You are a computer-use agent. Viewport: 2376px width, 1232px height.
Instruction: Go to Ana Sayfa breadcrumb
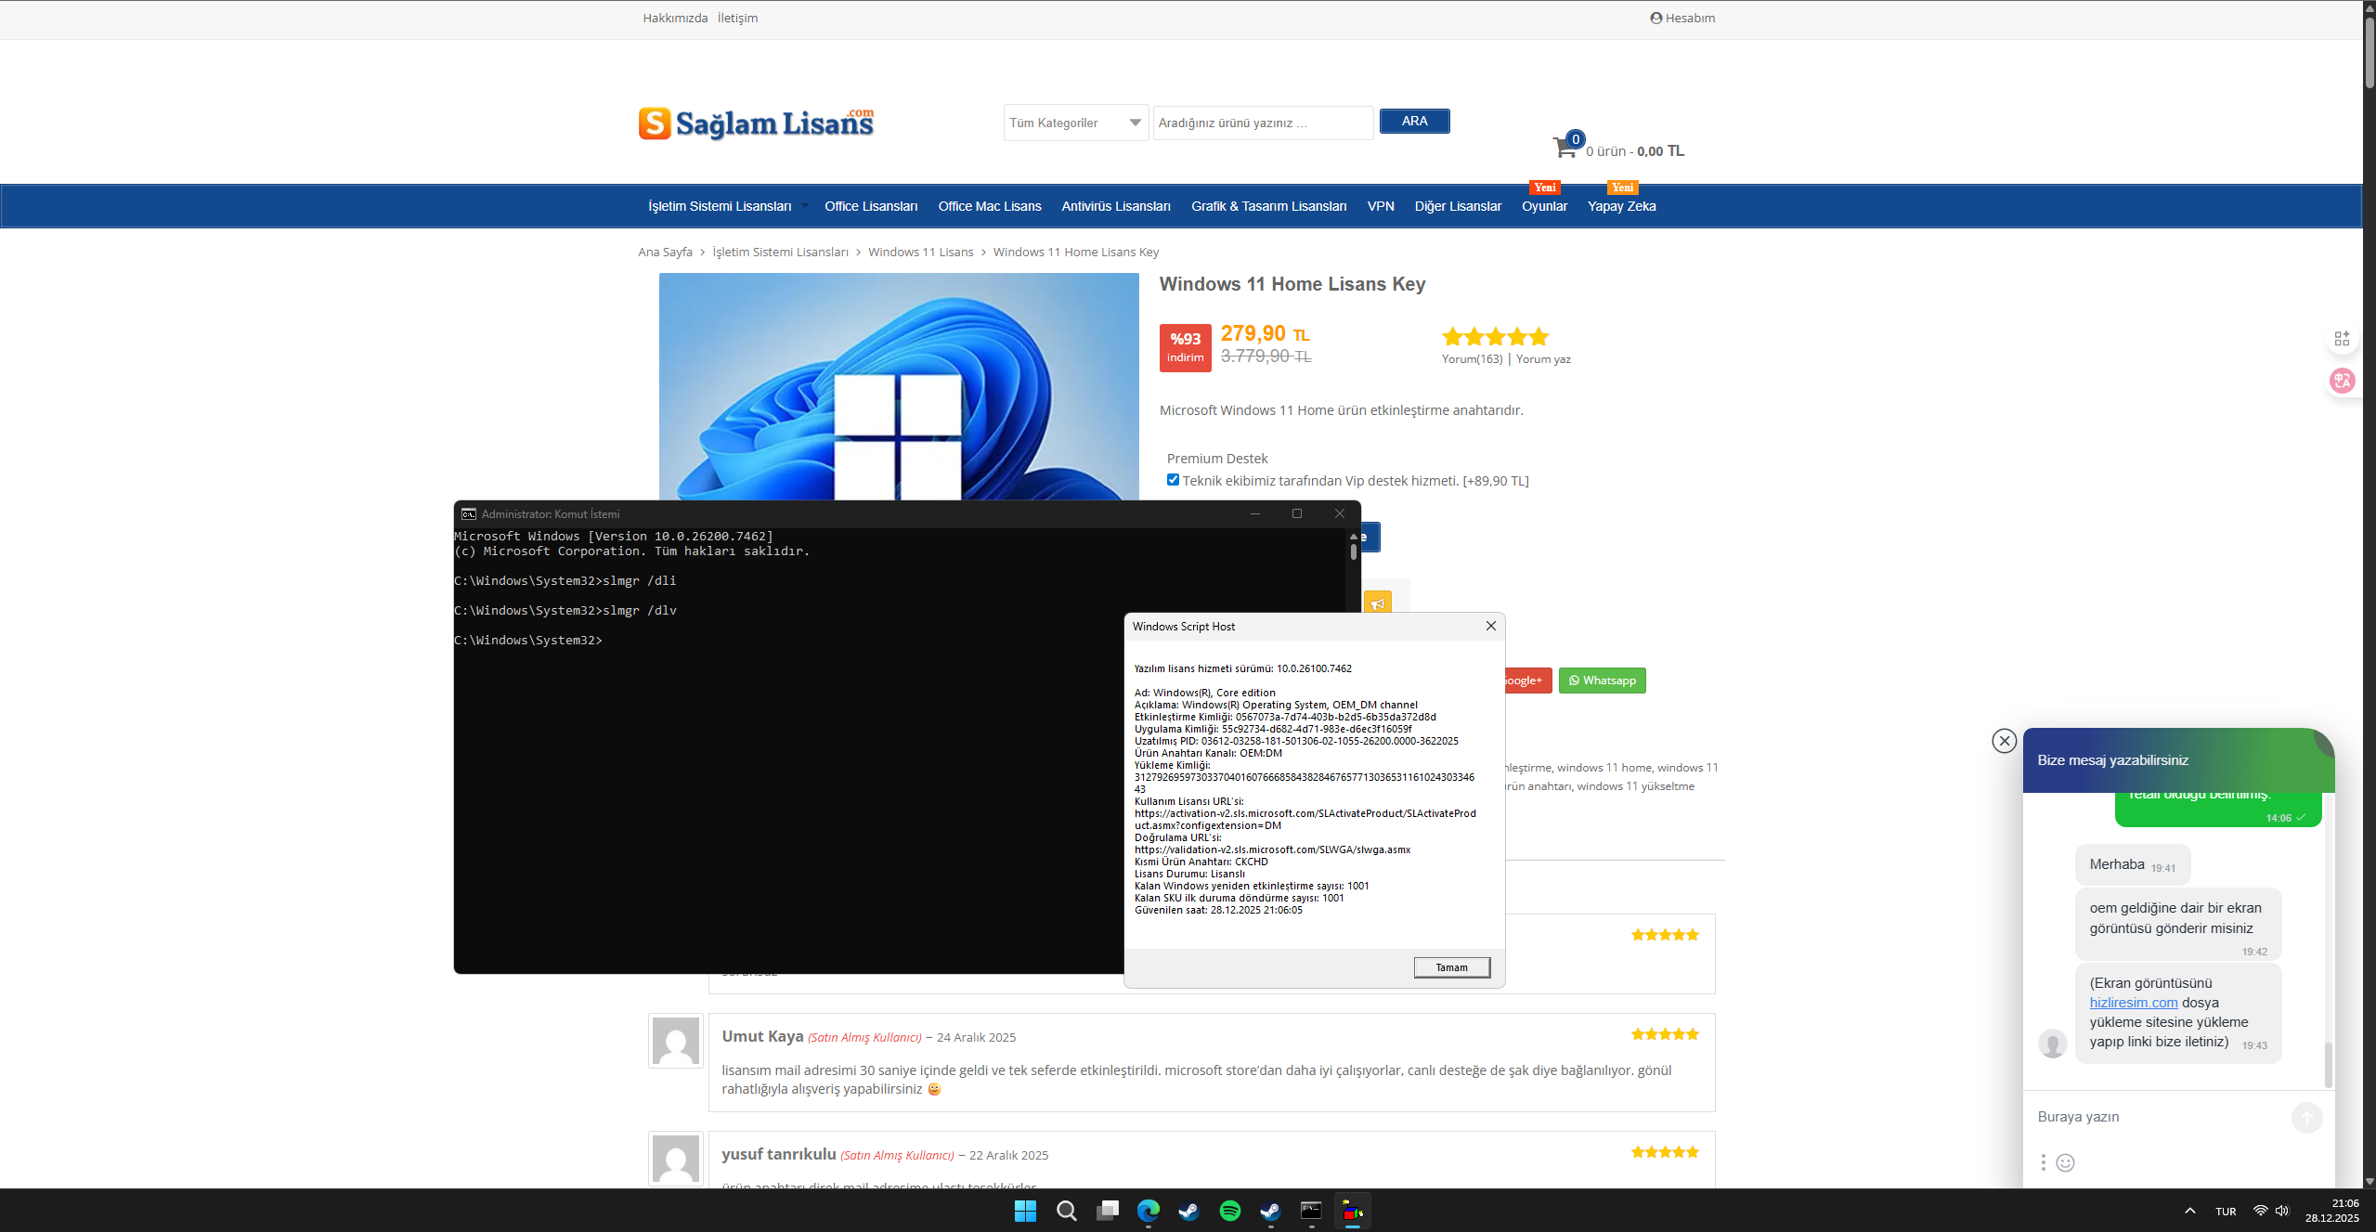pos(665,253)
